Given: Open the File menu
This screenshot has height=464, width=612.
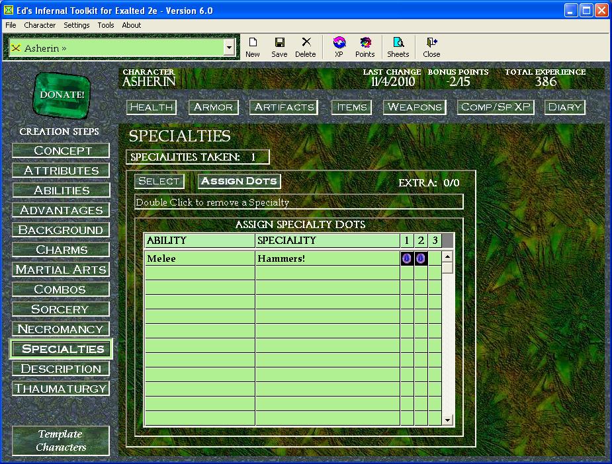Looking at the screenshot, I should pyautogui.click(x=11, y=25).
